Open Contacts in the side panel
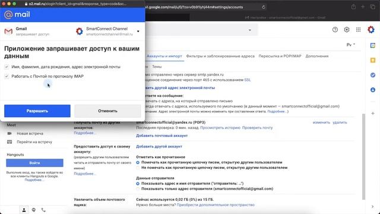This screenshot has width=380, height=214. tap(373, 90)
